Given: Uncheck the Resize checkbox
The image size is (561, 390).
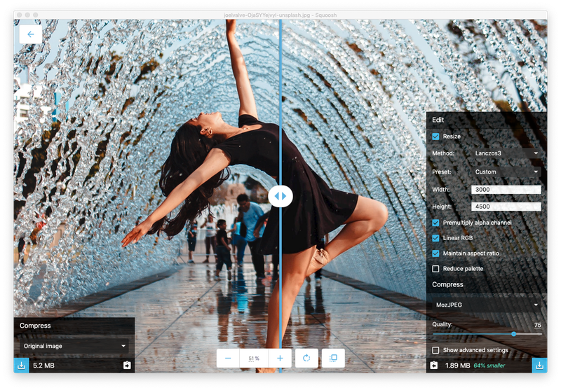Looking at the screenshot, I should coord(435,137).
